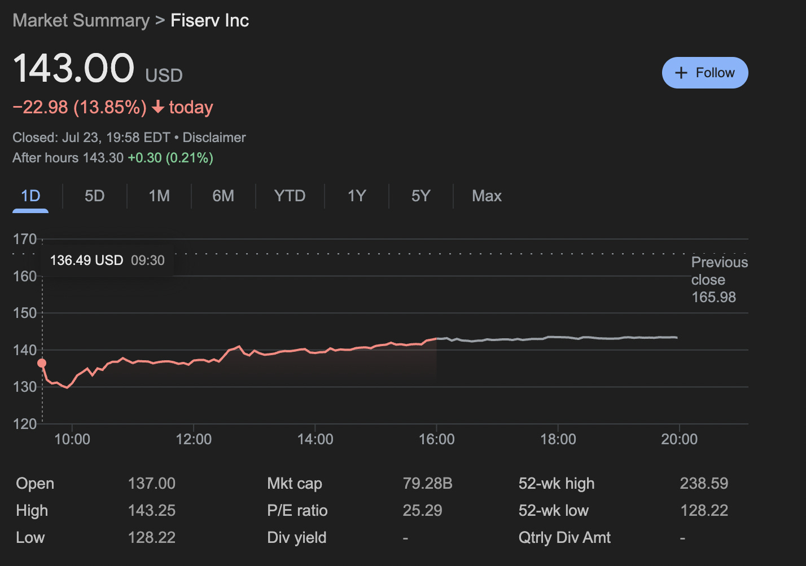Click the down arrow icon beside today

tap(158, 107)
